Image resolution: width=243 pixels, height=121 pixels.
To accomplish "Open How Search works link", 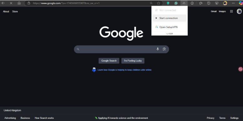I will click(x=44, y=118).
